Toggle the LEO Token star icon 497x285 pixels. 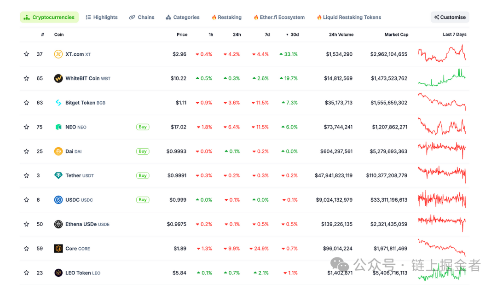click(26, 273)
